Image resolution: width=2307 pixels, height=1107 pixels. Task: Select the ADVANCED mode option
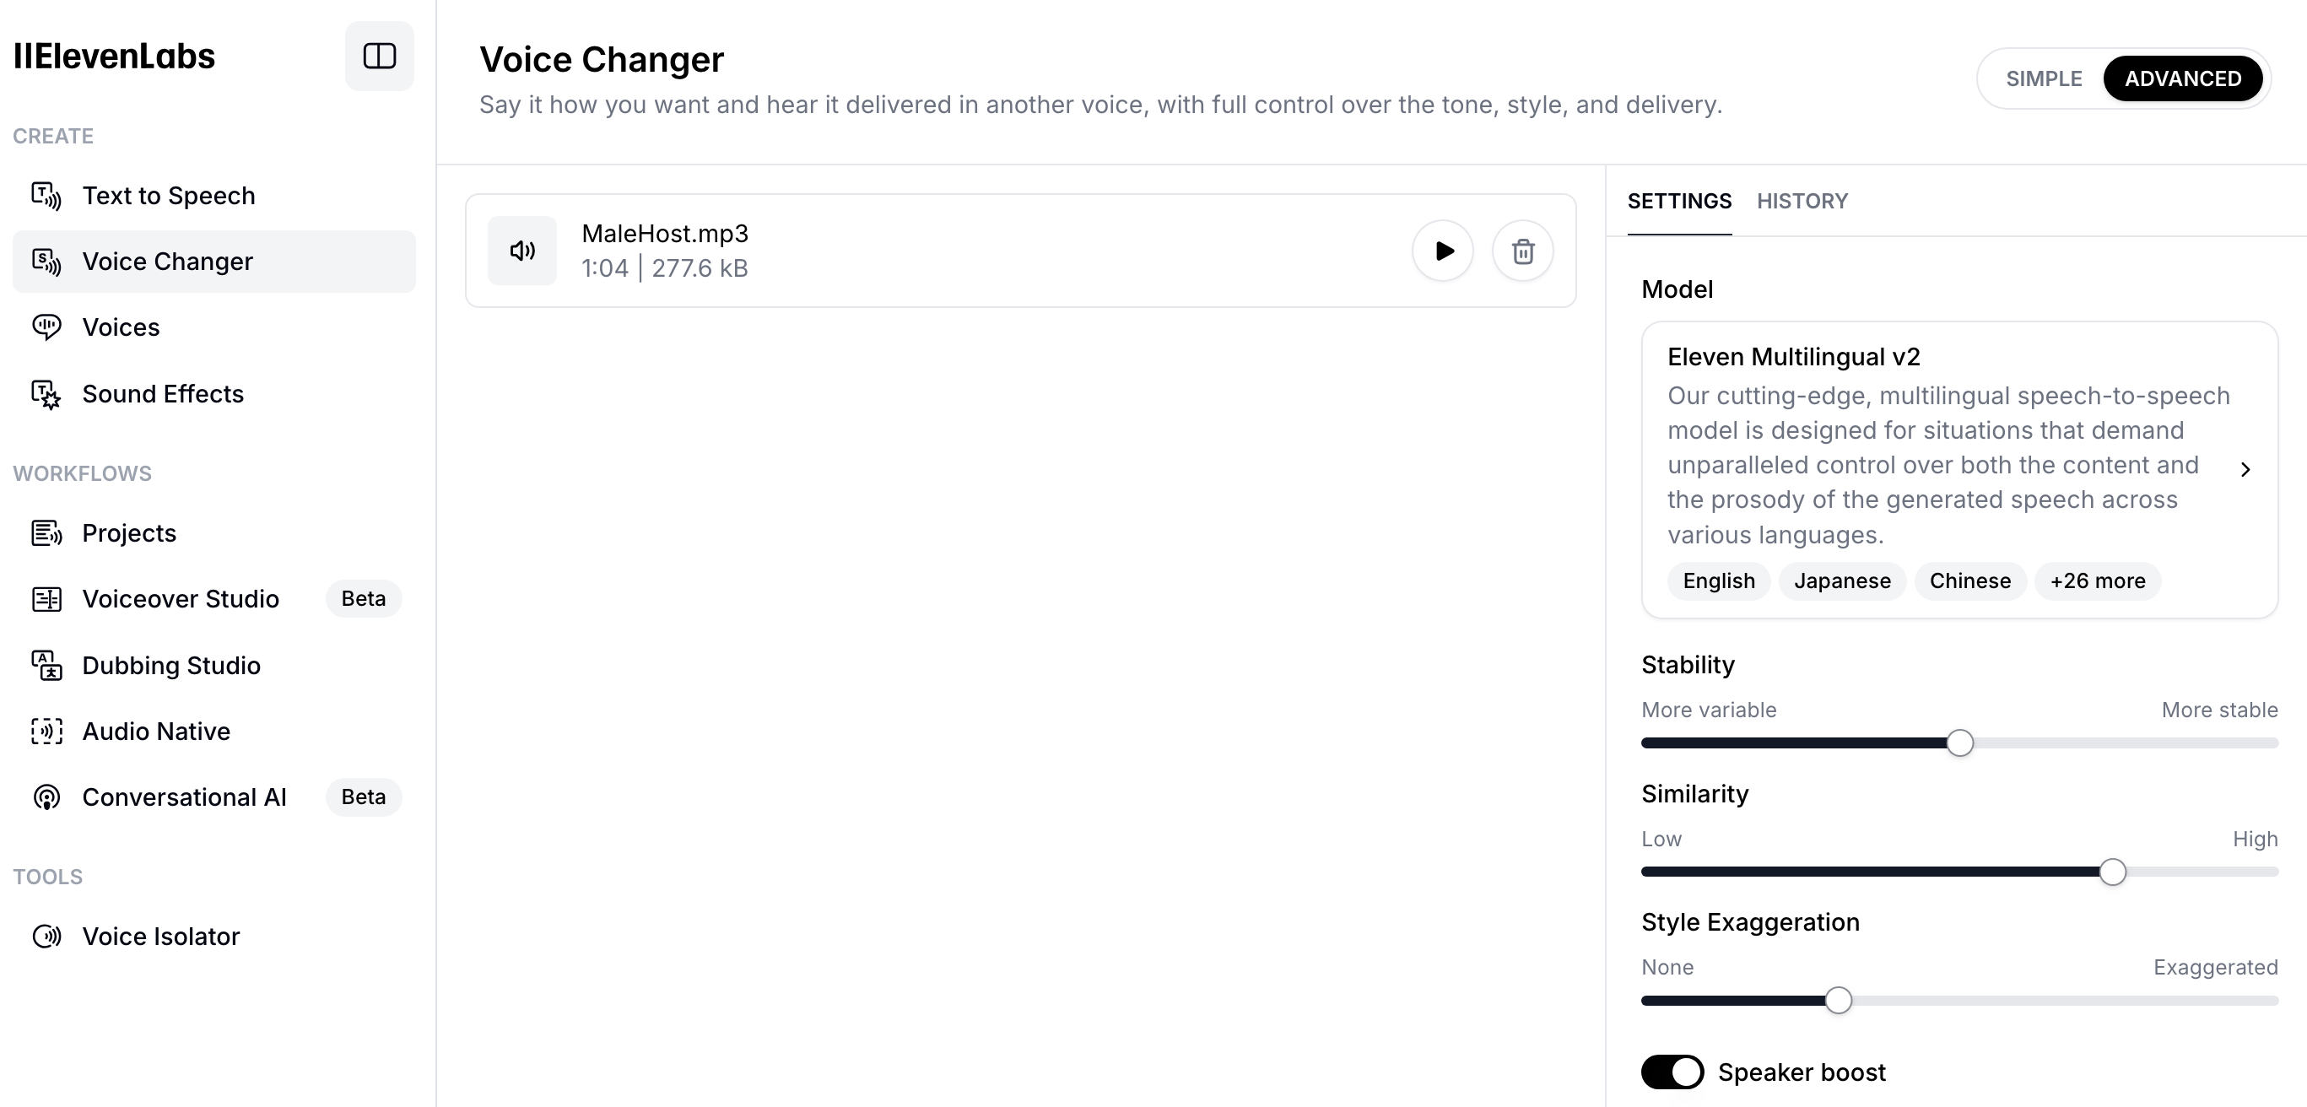pos(2182,78)
